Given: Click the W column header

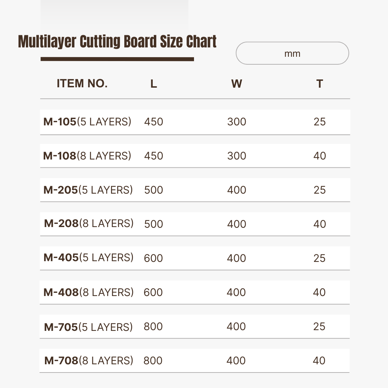Looking at the screenshot, I should [236, 84].
